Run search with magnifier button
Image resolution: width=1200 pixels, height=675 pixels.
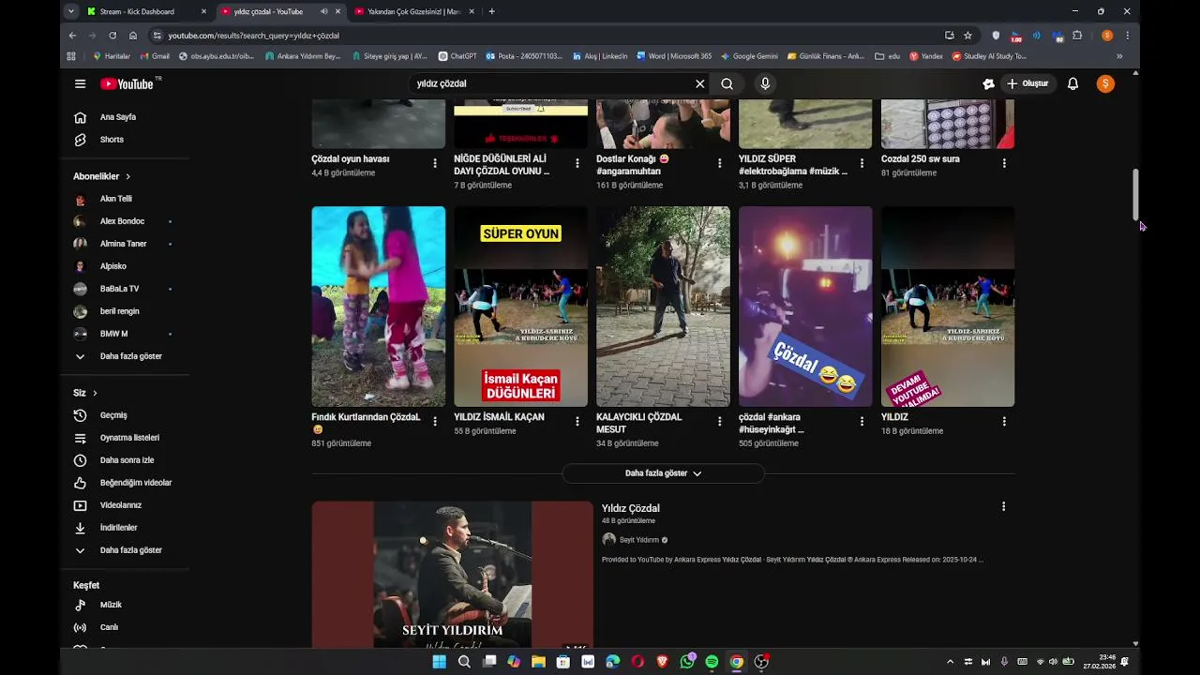pyautogui.click(x=727, y=83)
